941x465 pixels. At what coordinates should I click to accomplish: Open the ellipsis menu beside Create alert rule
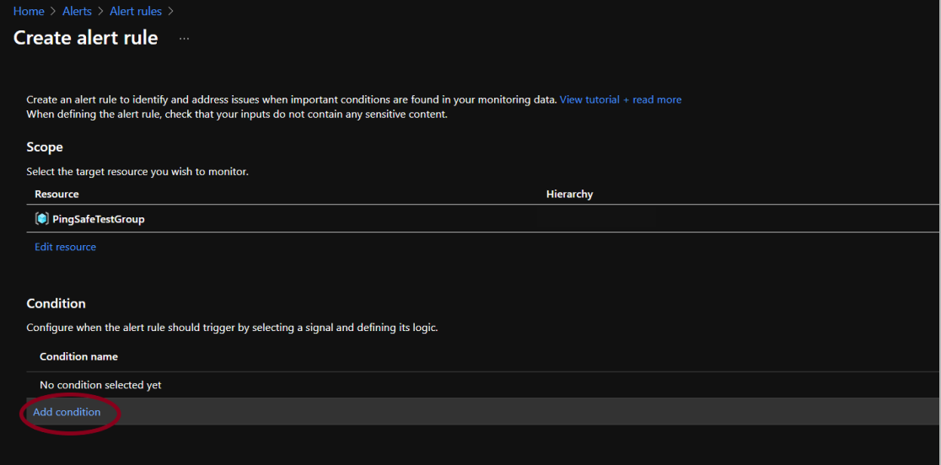184,39
